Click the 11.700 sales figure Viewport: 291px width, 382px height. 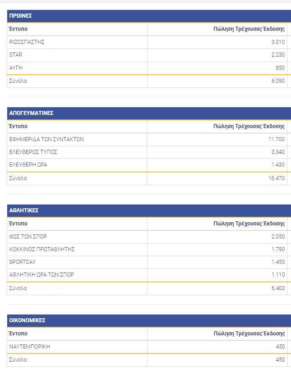tap(277, 139)
